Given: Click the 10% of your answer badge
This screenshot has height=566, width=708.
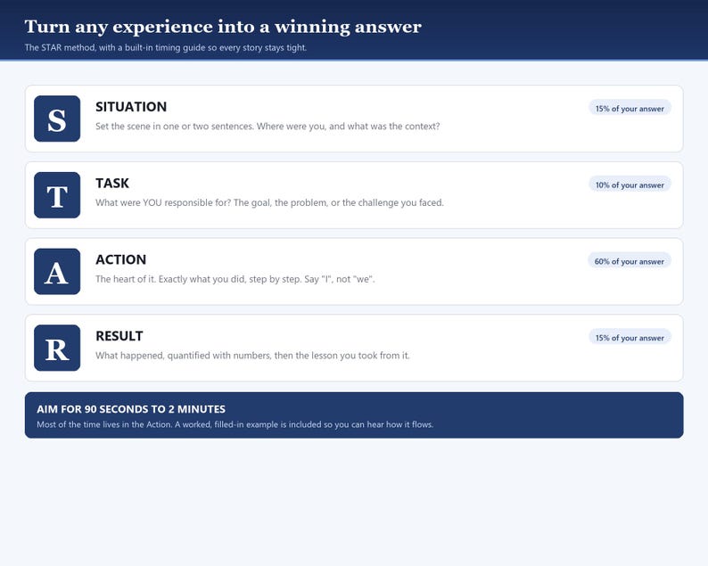Looking at the screenshot, I should 630,185.
